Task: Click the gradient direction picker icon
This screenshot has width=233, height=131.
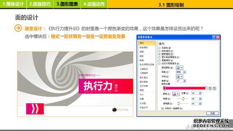Action: [179, 76]
